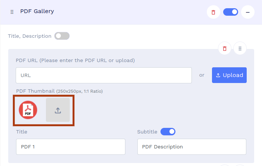Delete the PDF 1 item
The height and width of the screenshot is (166, 262).
coord(225,49)
